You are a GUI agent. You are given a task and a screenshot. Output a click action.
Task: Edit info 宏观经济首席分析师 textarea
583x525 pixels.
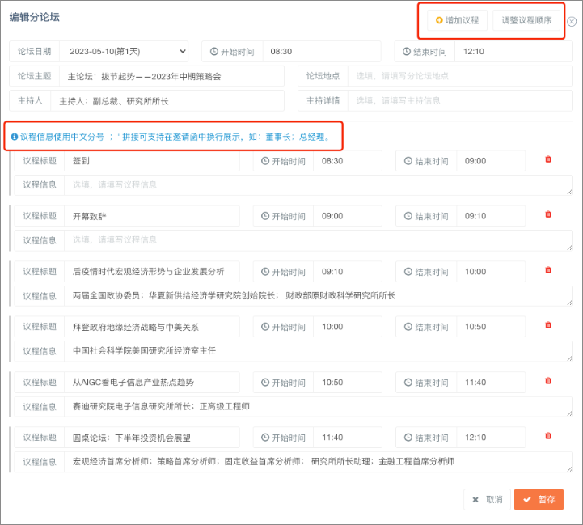pyautogui.click(x=319, y=462)
